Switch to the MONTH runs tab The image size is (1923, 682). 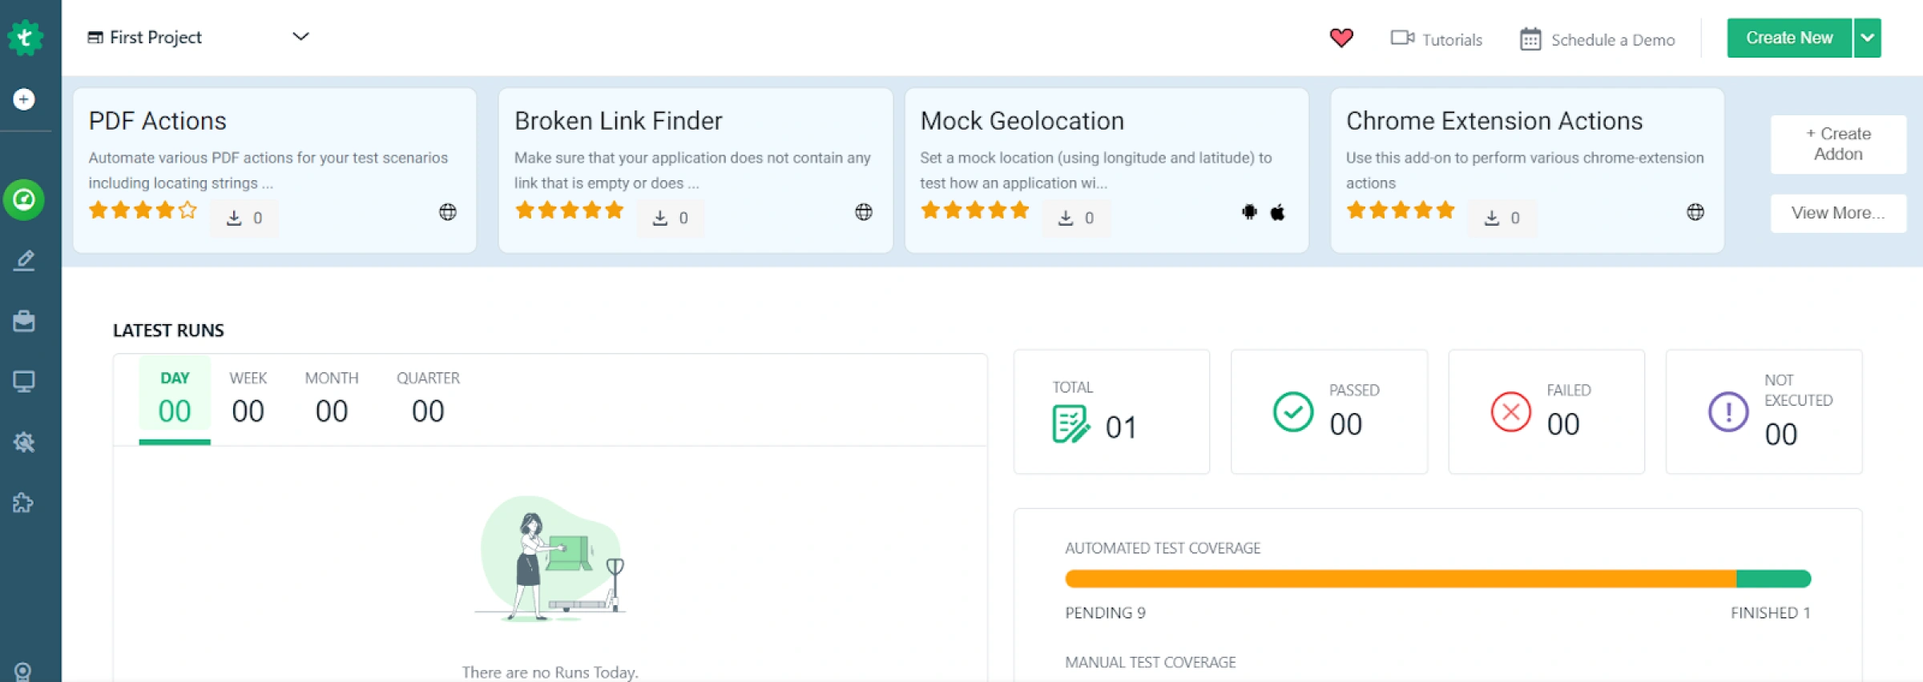click(331, 398)
